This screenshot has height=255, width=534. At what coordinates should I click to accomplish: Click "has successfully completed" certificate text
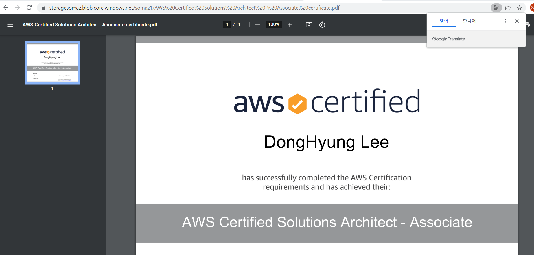click(x=327, y=182)
